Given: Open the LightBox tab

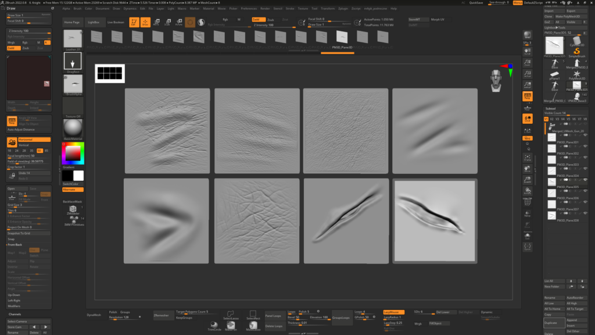Looking at the screenshot, I should [93, 22].
